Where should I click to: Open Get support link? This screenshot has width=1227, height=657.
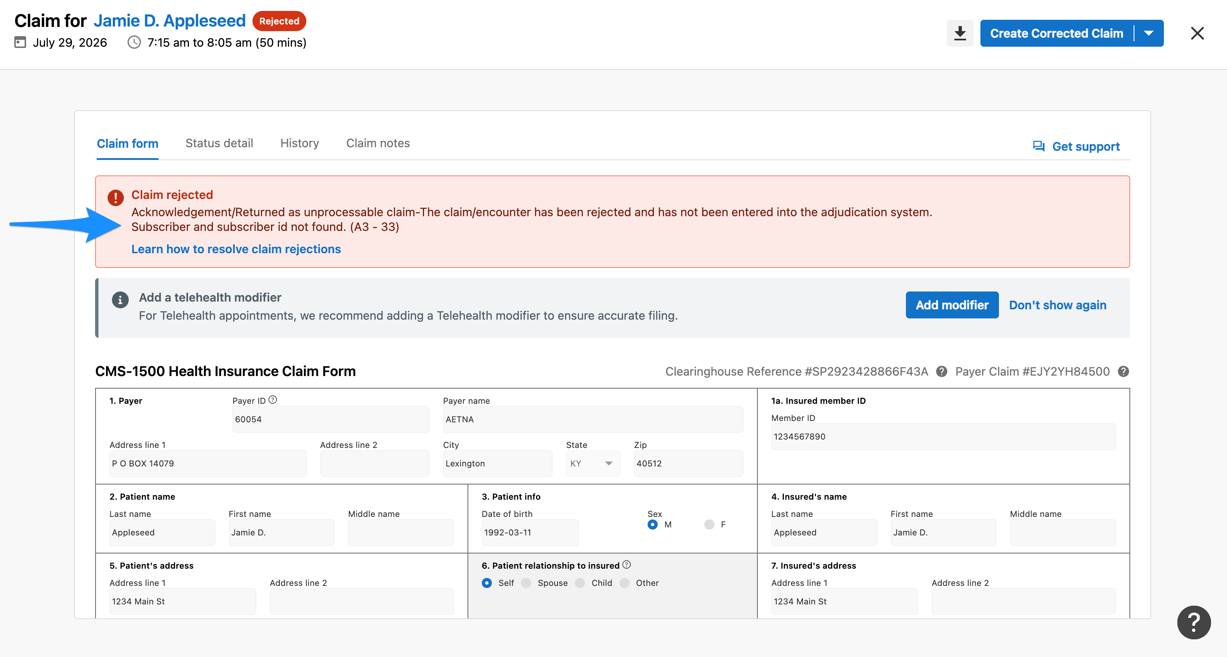point(1086,146)
